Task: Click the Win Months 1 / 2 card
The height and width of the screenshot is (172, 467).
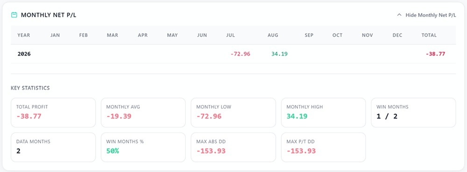Action: click(x=413, y=112)
